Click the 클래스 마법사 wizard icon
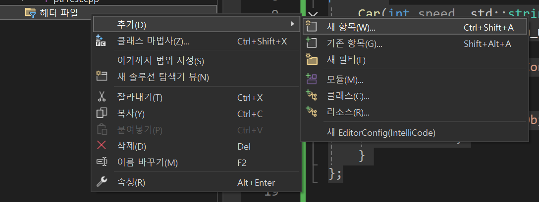 pyautogui.click(x=101, y=41)
